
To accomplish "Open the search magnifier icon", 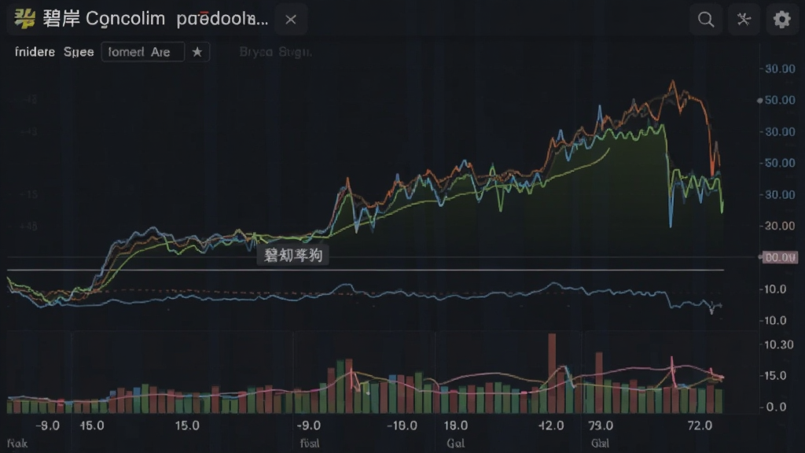I will [706, 20].
